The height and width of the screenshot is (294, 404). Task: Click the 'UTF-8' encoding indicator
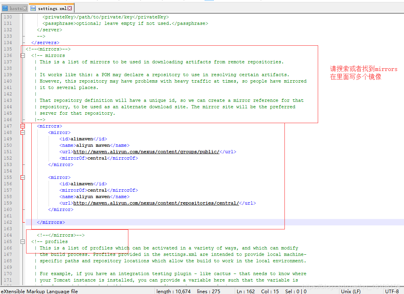click(x=392, y=292)
